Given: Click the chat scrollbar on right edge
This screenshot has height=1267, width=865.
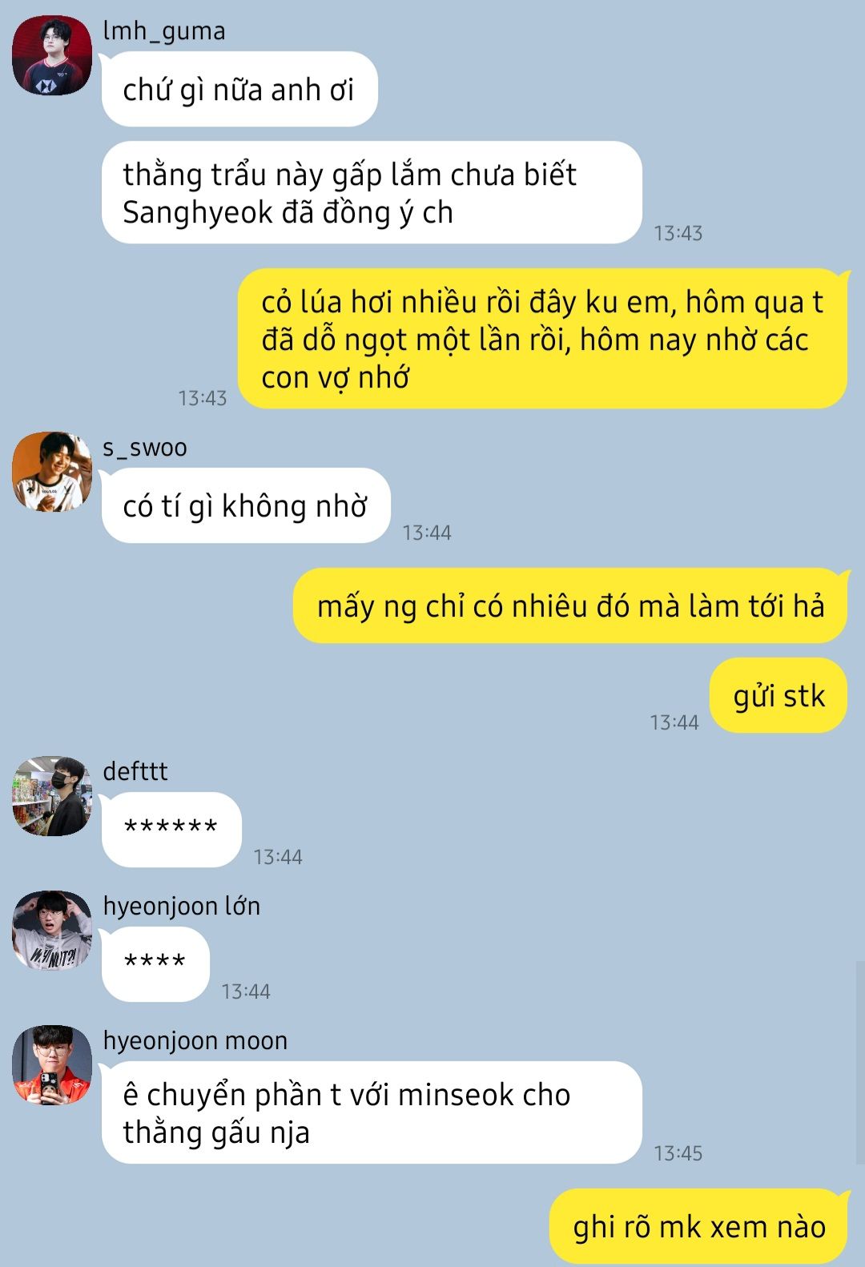Looking at the screenshot, I should [860, 1062].
